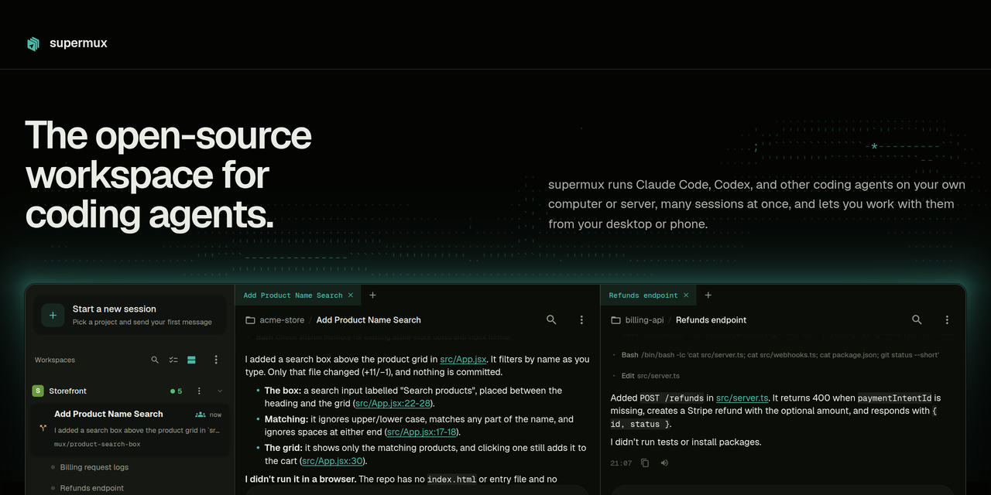Open the Refunds endpoint session in sidebar
The image size is (991, 495).
[92, 488]
